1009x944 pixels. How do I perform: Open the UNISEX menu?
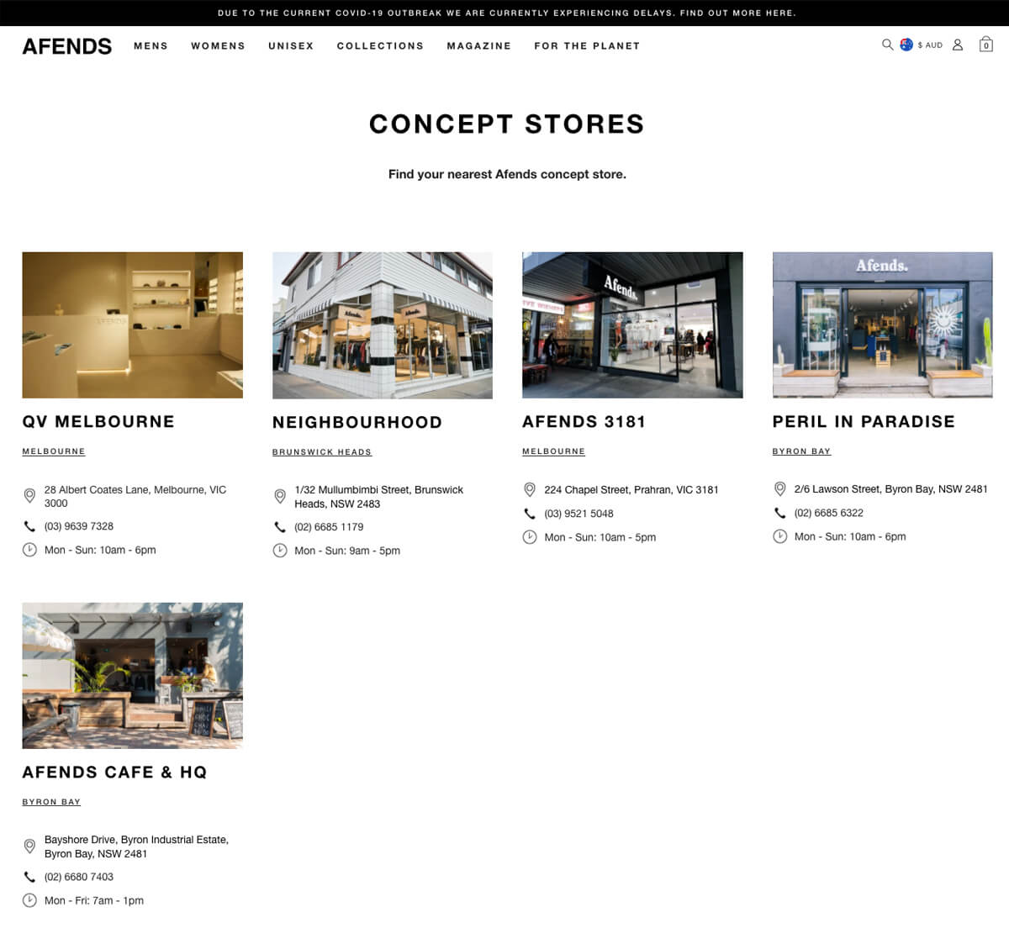(x=291, y=46)
